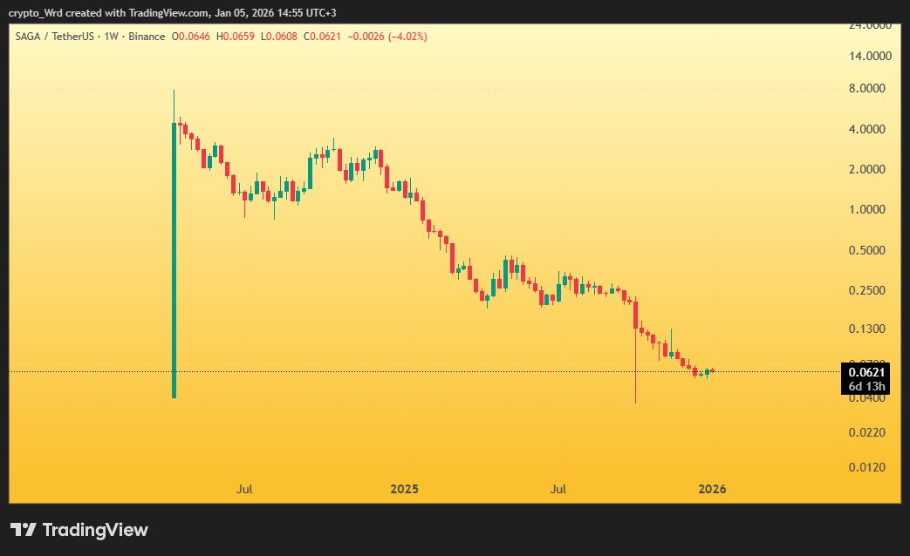Click the Jul label between 2025 and 2026

pyautogui.click(x=558, y=489)
